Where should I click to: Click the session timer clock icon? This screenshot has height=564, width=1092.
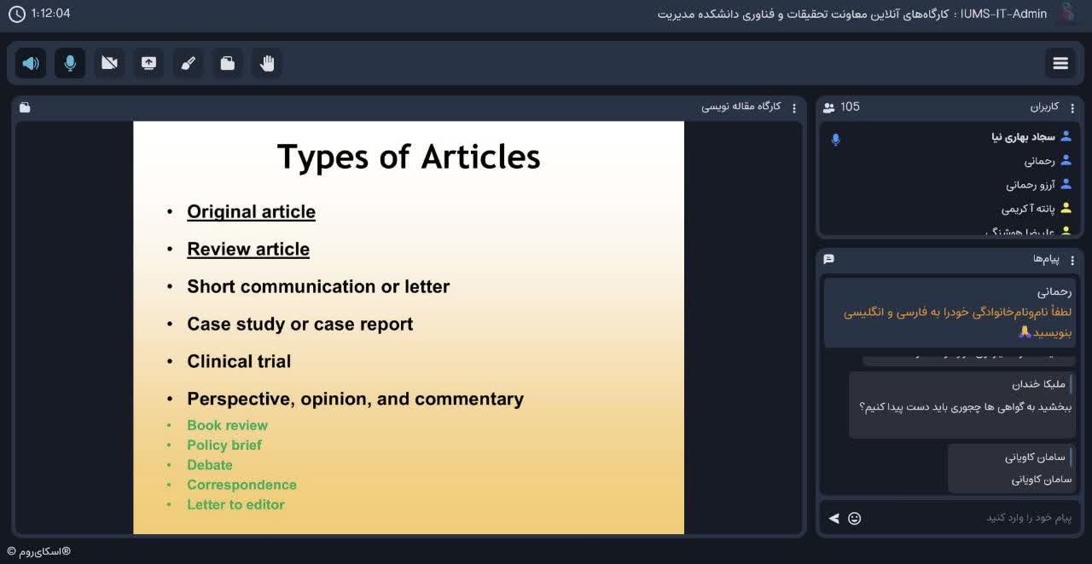16,14
